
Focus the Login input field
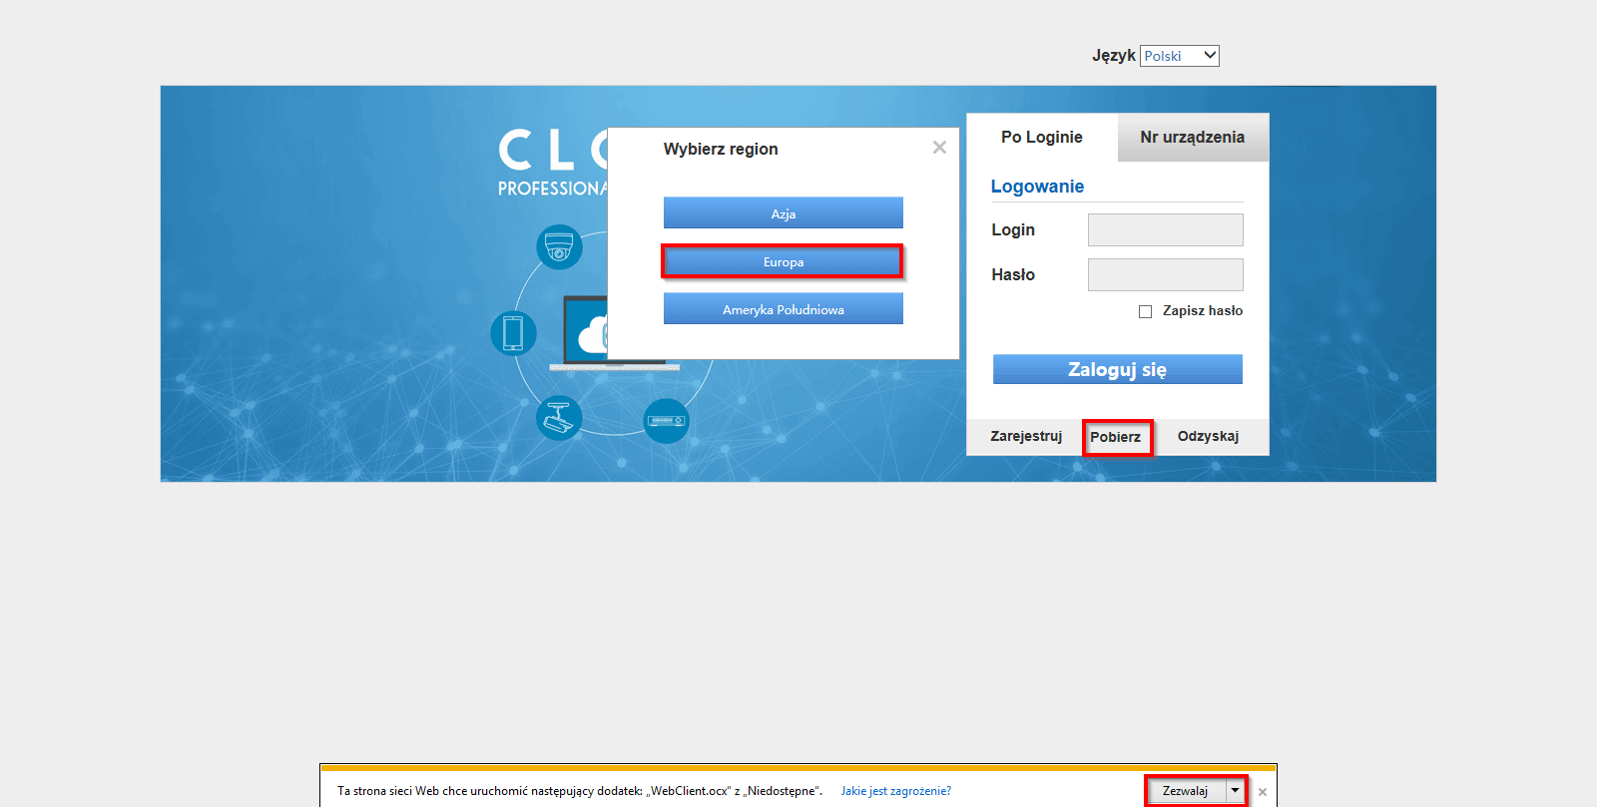[1166, 229]
